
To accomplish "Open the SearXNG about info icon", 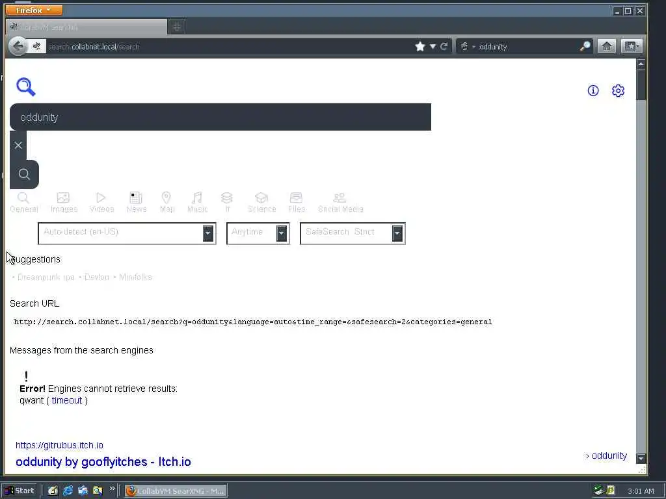I will tap(593, 90).
